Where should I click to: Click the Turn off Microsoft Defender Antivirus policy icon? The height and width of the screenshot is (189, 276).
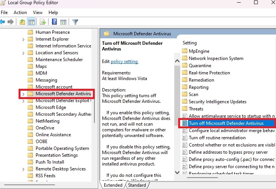(185, 123)
